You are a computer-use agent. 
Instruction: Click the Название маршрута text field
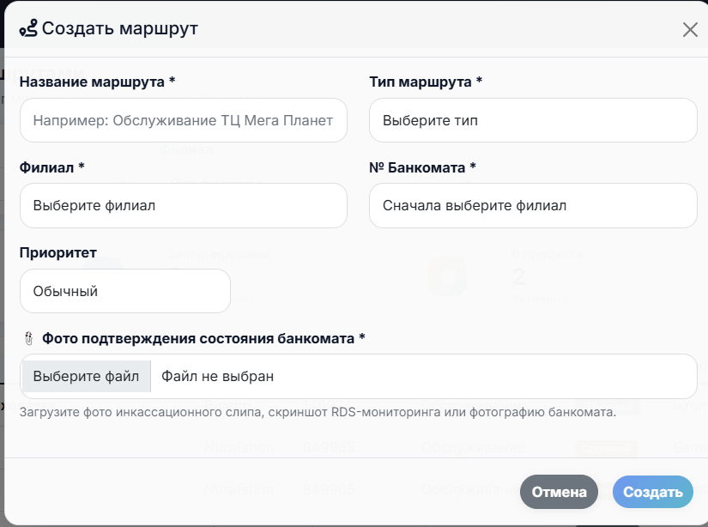tap(183, 120)
